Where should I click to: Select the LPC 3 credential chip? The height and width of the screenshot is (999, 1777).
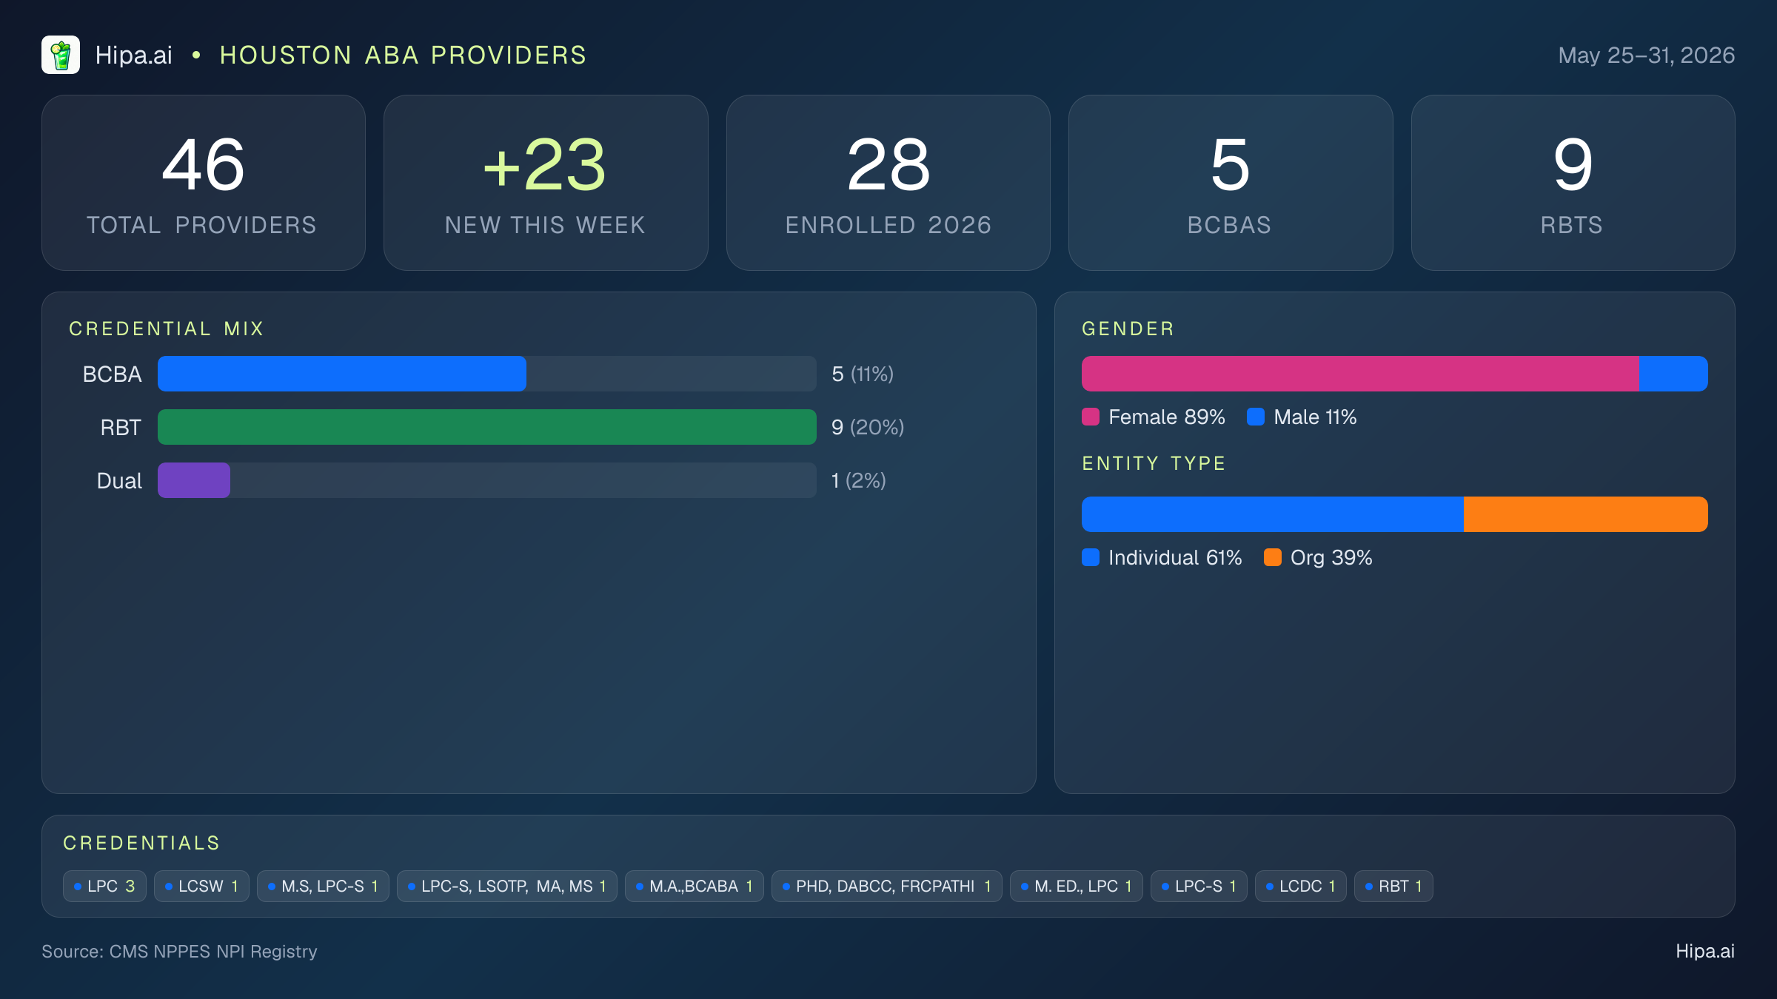pyautogui.click(x=104, y=886)
